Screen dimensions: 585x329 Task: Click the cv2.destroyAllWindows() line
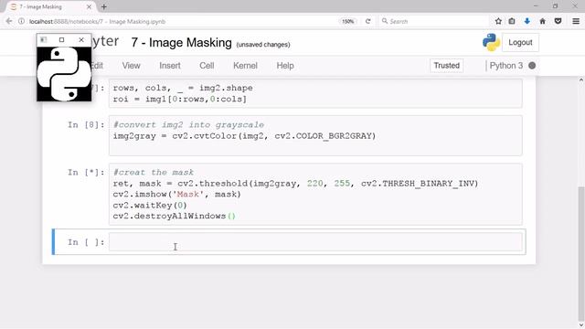[175, 216]
